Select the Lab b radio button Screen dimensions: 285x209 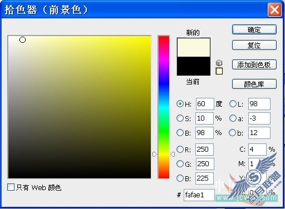pos(233,132)
